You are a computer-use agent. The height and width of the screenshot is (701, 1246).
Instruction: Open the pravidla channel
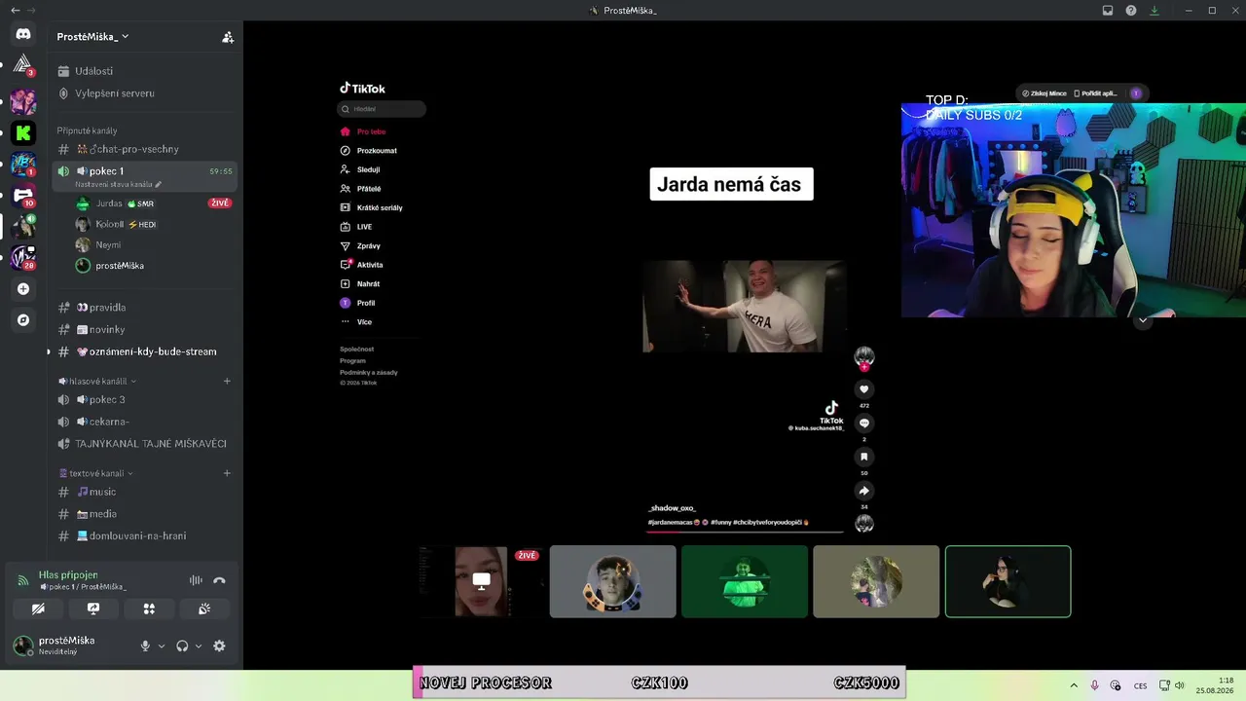coord(146,308)
